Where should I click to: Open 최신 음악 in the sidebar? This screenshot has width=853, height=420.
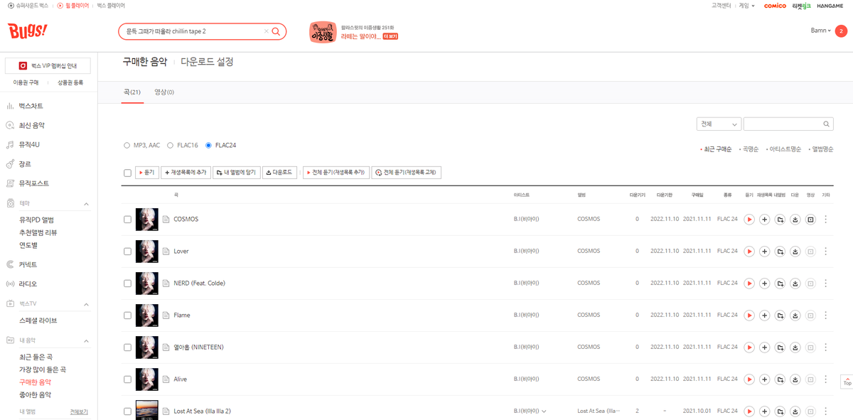pyautogui.click(x=32, y=126)
